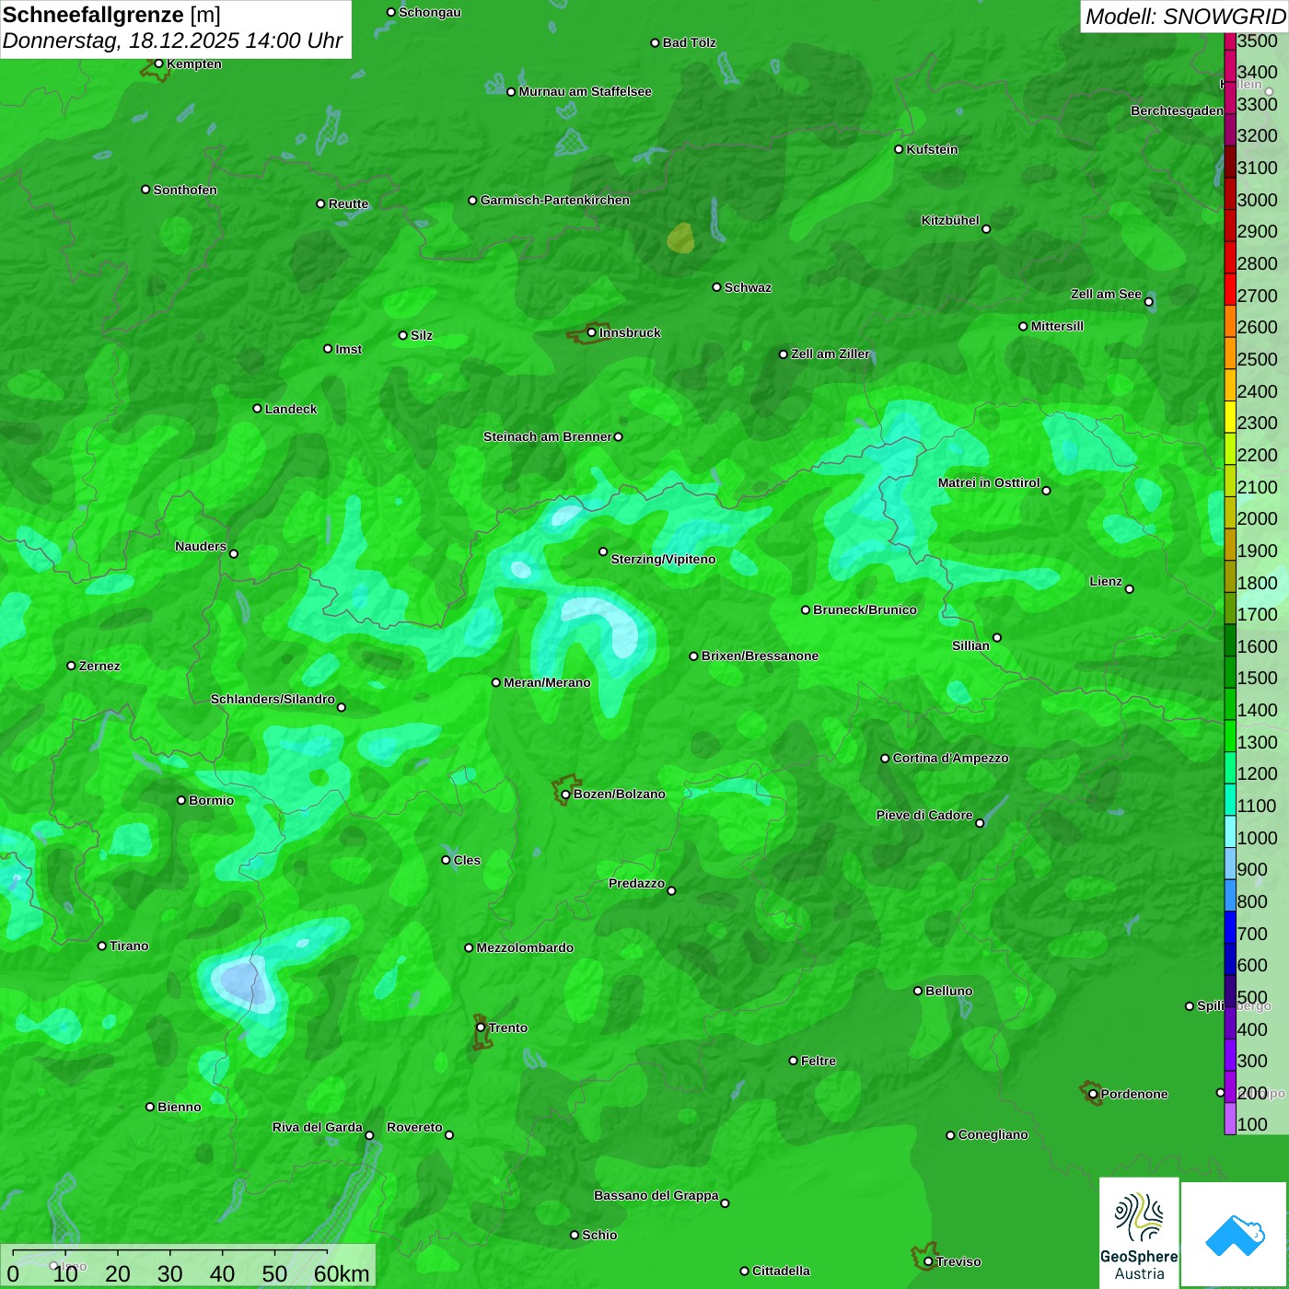Click the Cortina d'Ampezzo label
This screenshot has height=1289, width=1289.
tap(950, 758)
